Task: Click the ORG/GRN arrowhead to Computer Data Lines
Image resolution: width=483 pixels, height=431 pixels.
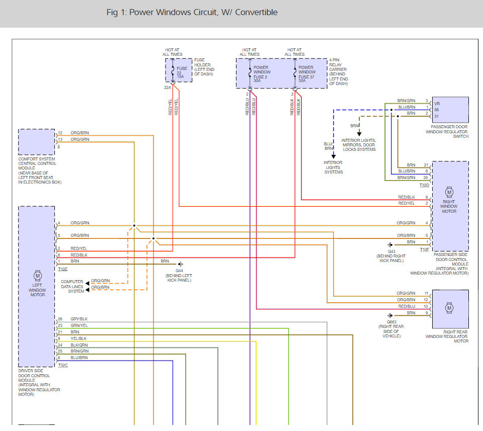Action: [x=88, y=283]
